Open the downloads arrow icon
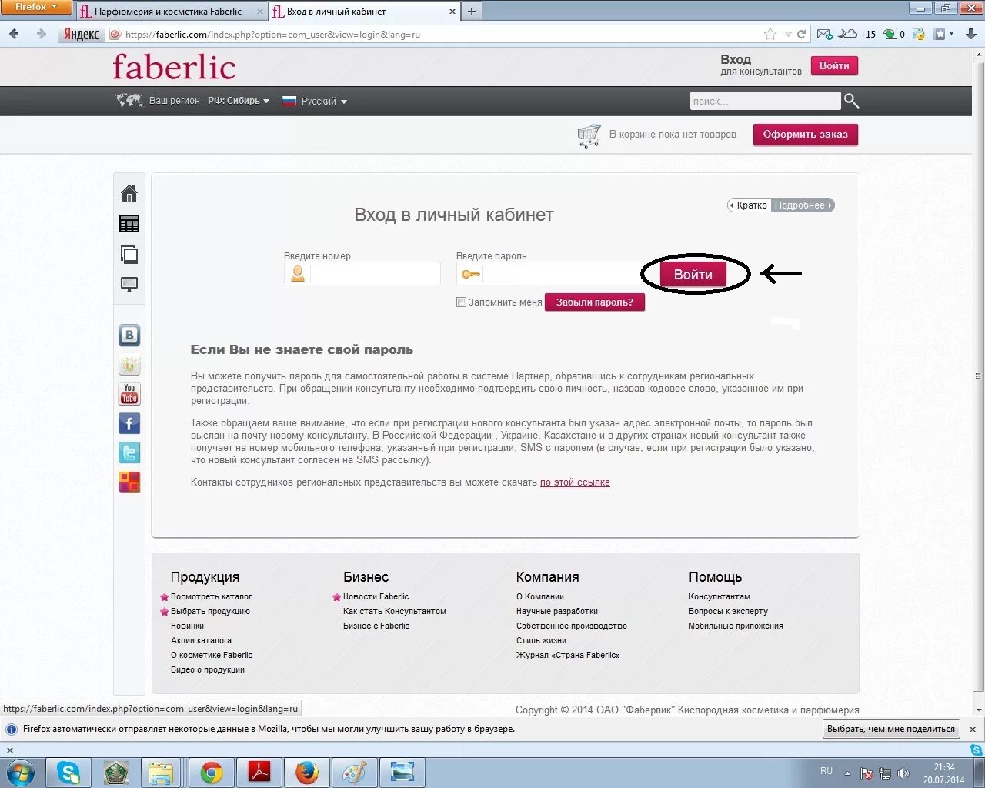Screen dimensions: 985x788 point(971,34)
